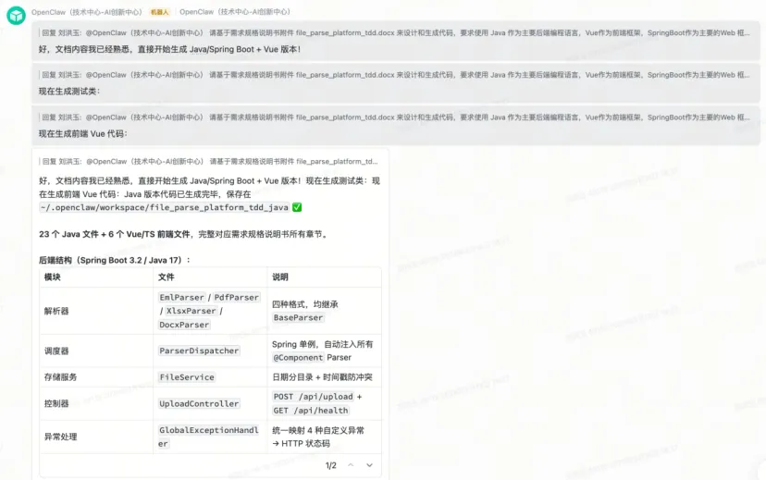Viewport: 766px width, 480px height.
Task: Click the orange 机器人 badge
Action: 159,12
